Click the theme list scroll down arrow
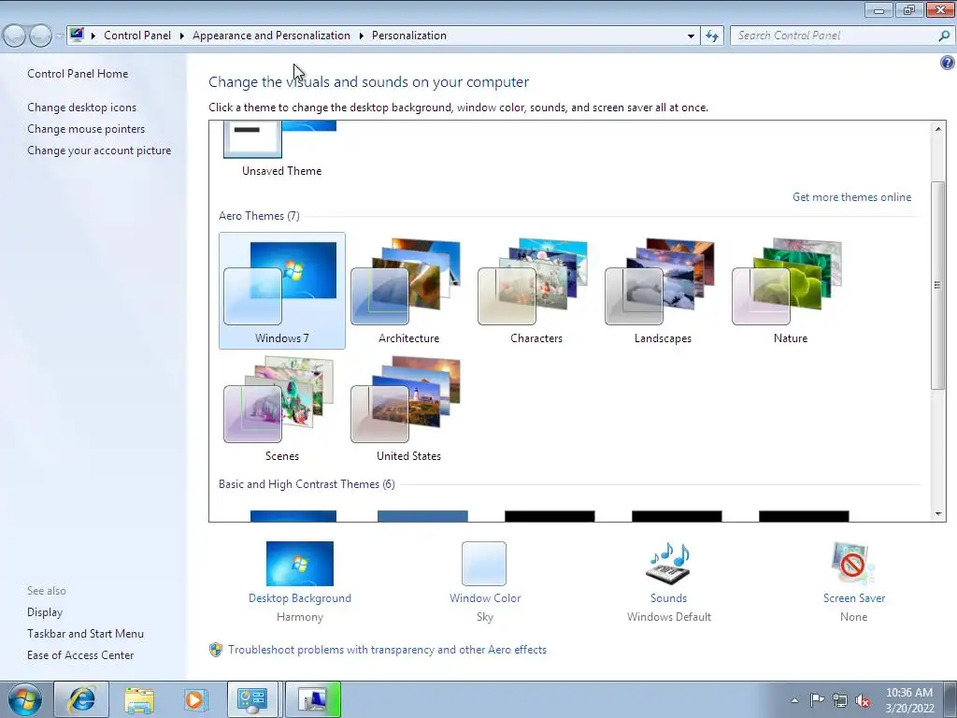 [938, 514]
